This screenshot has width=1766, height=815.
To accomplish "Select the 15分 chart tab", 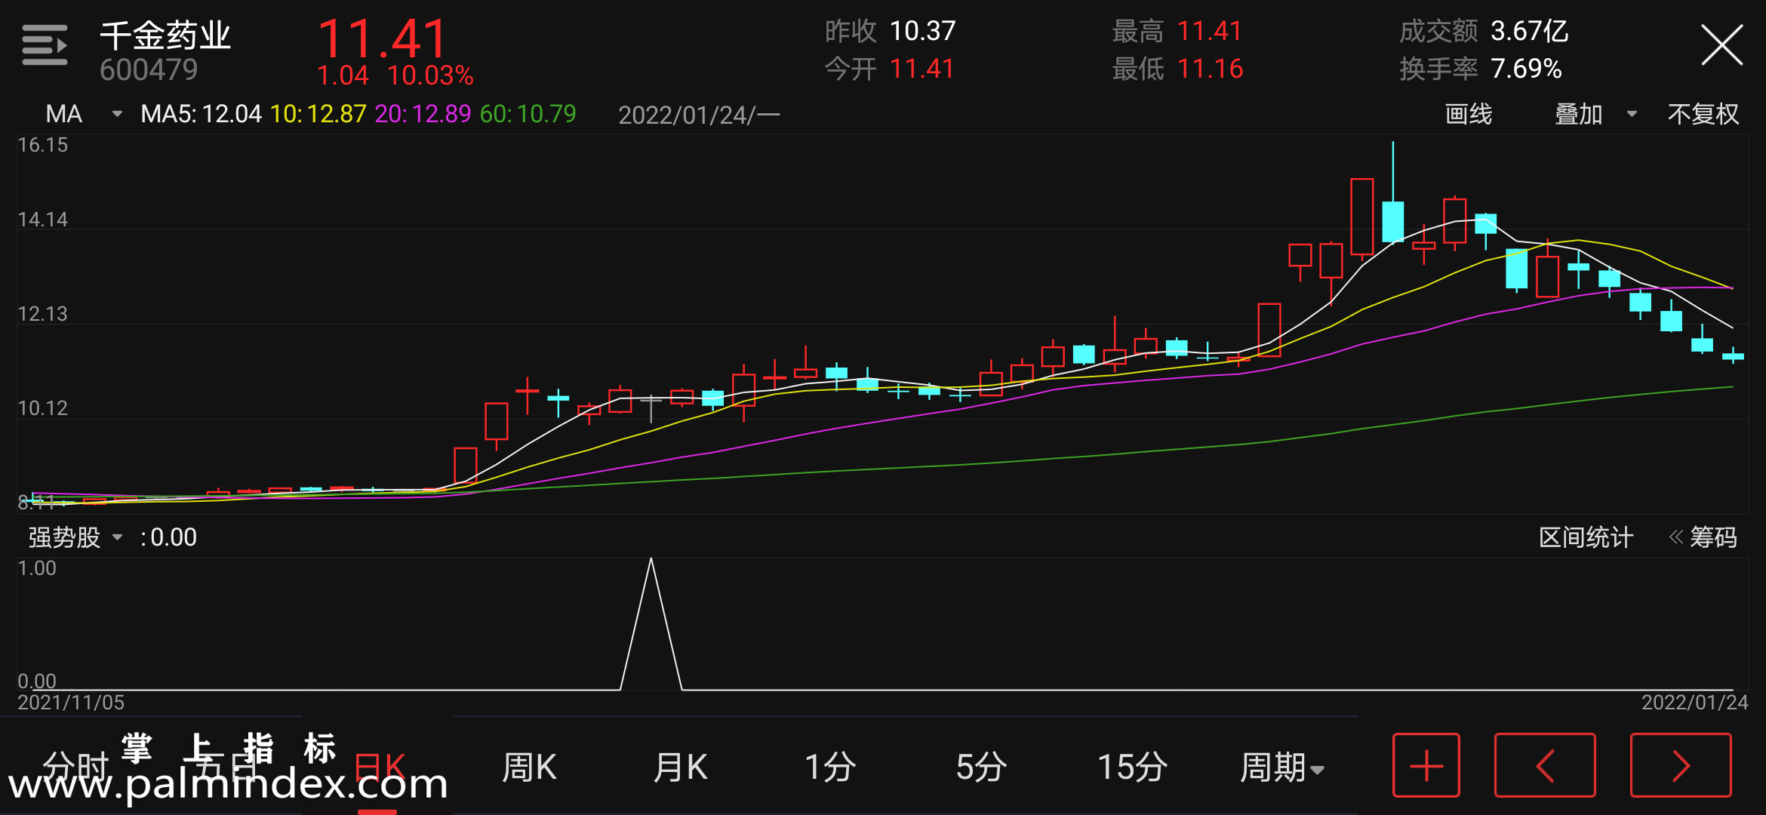I will (x=1132, y=767).
